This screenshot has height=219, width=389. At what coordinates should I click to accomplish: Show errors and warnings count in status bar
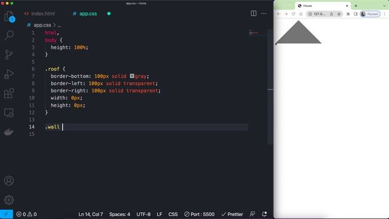[x=26, y=214]
